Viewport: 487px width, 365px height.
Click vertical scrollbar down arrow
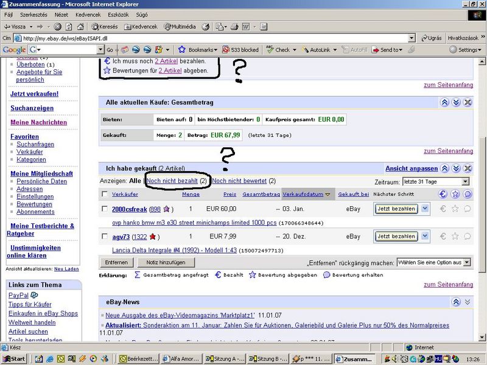(482, 338)
